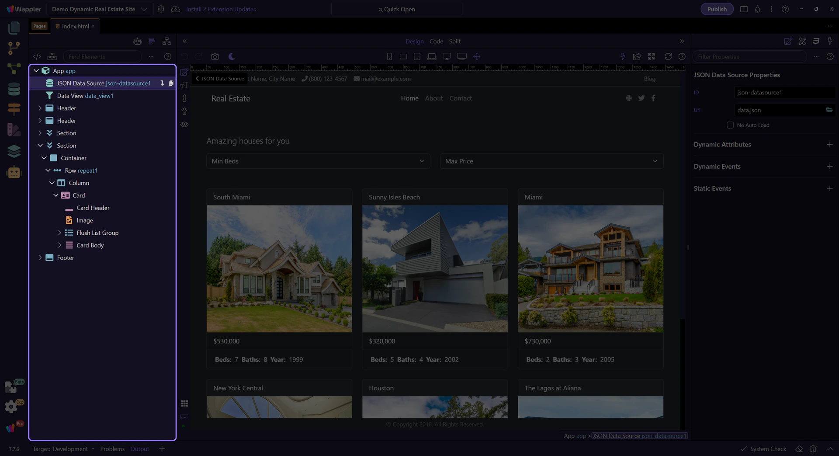Click Install 2 Extension Updates link

[x=221, y=9]
